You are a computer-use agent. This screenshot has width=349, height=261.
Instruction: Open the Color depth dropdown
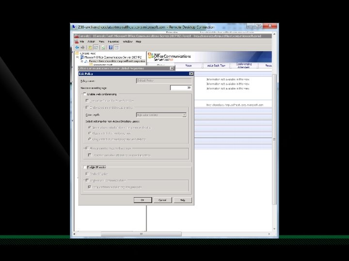tap(184, 115)
